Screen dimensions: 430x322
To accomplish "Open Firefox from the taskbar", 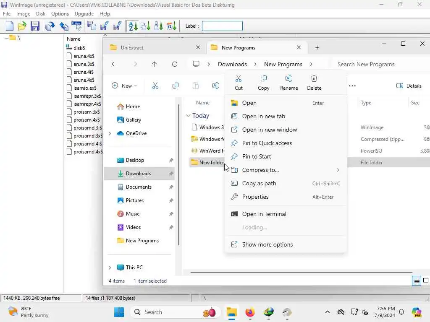I will pos(250,312).
